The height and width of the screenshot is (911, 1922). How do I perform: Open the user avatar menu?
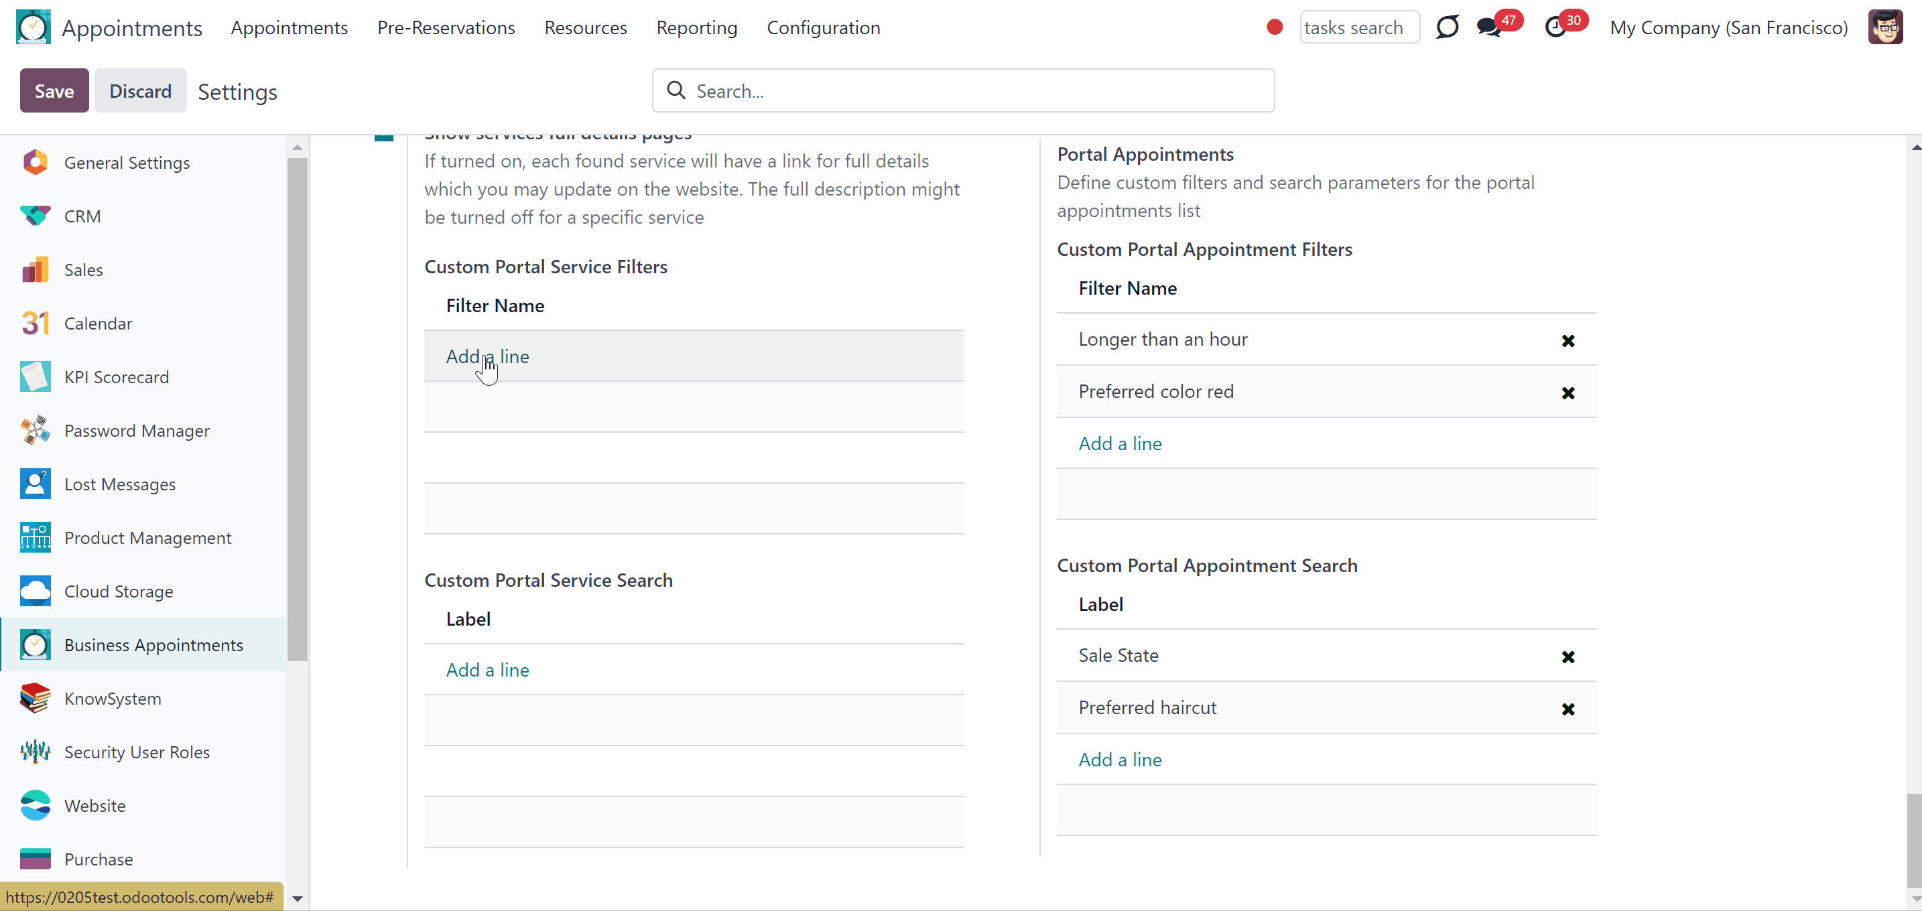(1884, 27)
